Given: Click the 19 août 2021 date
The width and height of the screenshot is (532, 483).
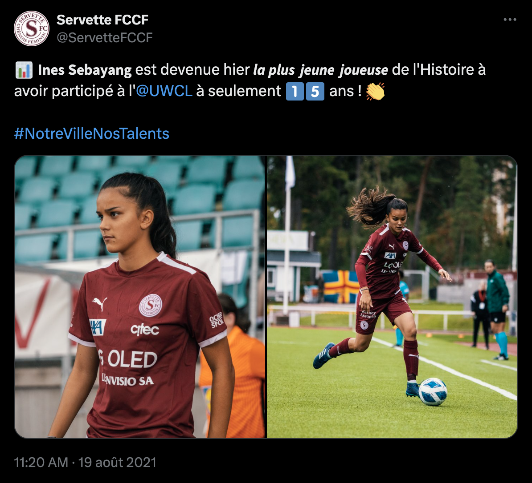Looking at the screenshot, I should coord(117,463).
